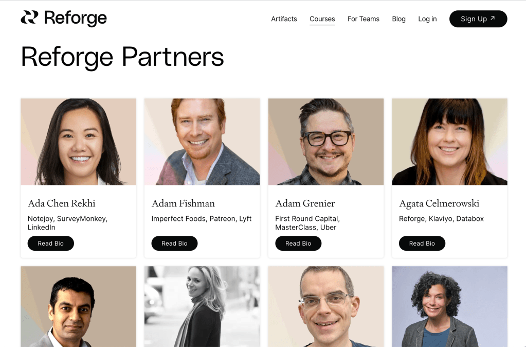This screenshot has height=347, width=526.
Task: Read Bio for Adam Grenier
Action: click(x=298, y=244)
